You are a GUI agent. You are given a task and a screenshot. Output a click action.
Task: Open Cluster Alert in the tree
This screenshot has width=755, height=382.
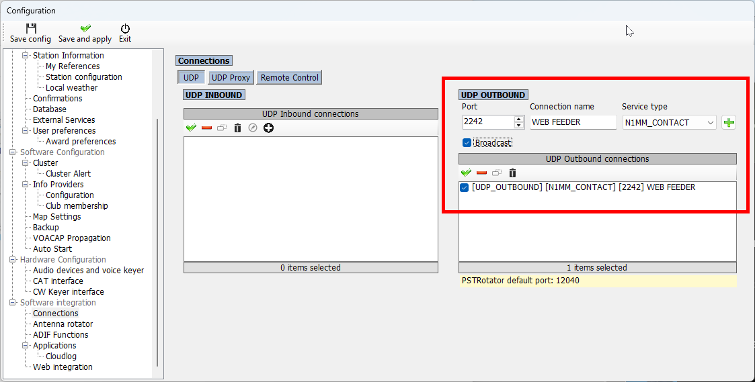coord(68,174)
